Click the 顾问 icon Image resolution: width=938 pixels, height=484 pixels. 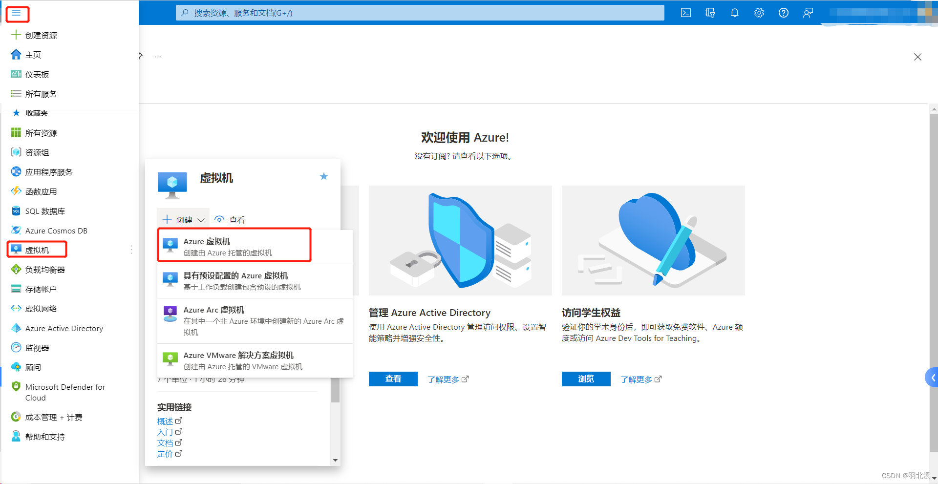[x=16, y=367]
